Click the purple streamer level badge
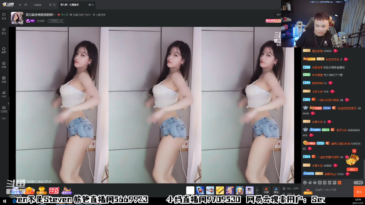Image resolution: width=365 pixels, height=205 pixels. click(x=31, y=21)
